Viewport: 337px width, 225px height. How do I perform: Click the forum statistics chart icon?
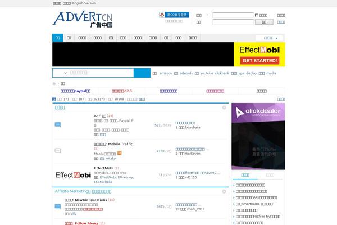54,99
